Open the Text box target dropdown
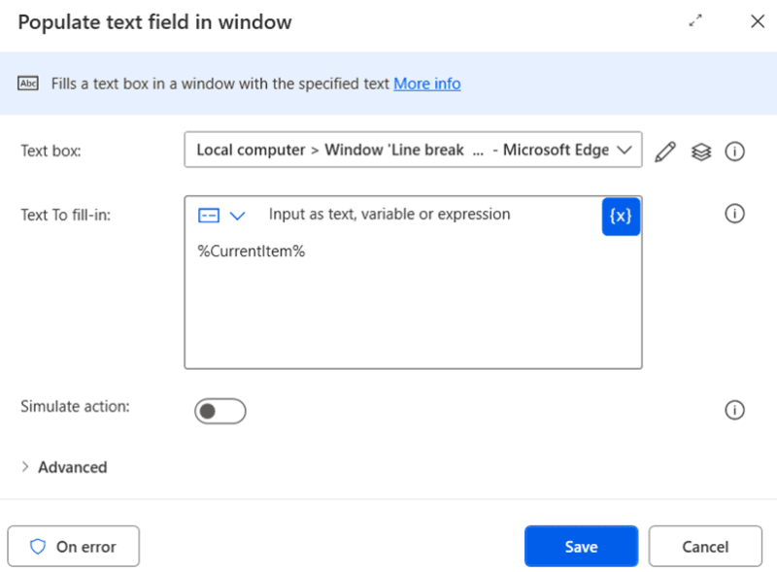 tap(625, 151)
